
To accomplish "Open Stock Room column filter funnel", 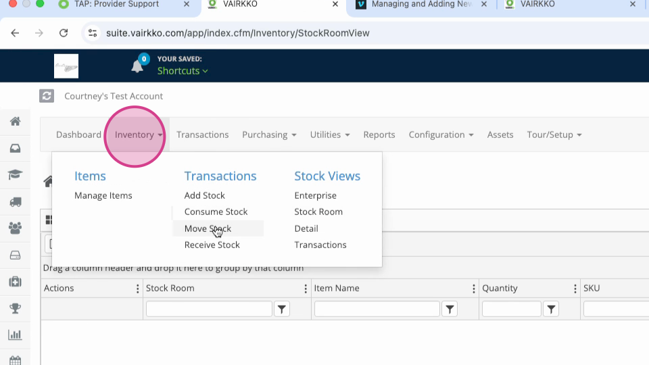I will tap(282, 309).
